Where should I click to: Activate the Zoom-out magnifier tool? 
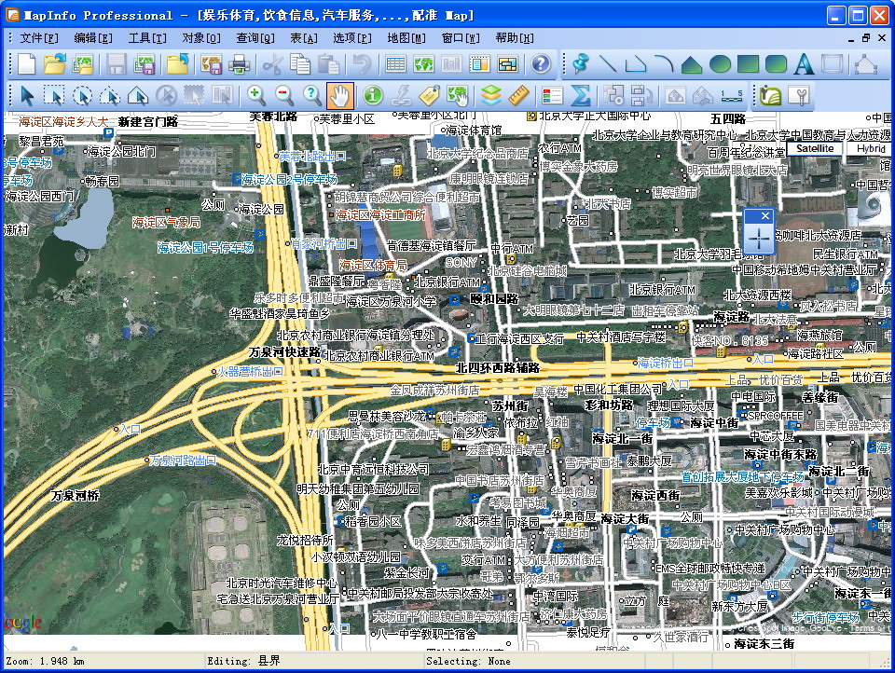[x=283, y=95]
